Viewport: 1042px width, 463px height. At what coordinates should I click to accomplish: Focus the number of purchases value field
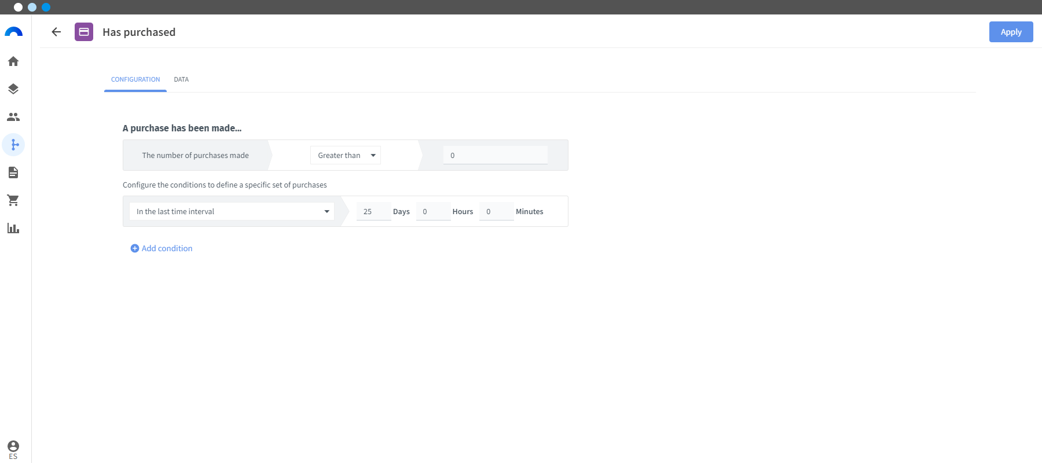[496, 155]
